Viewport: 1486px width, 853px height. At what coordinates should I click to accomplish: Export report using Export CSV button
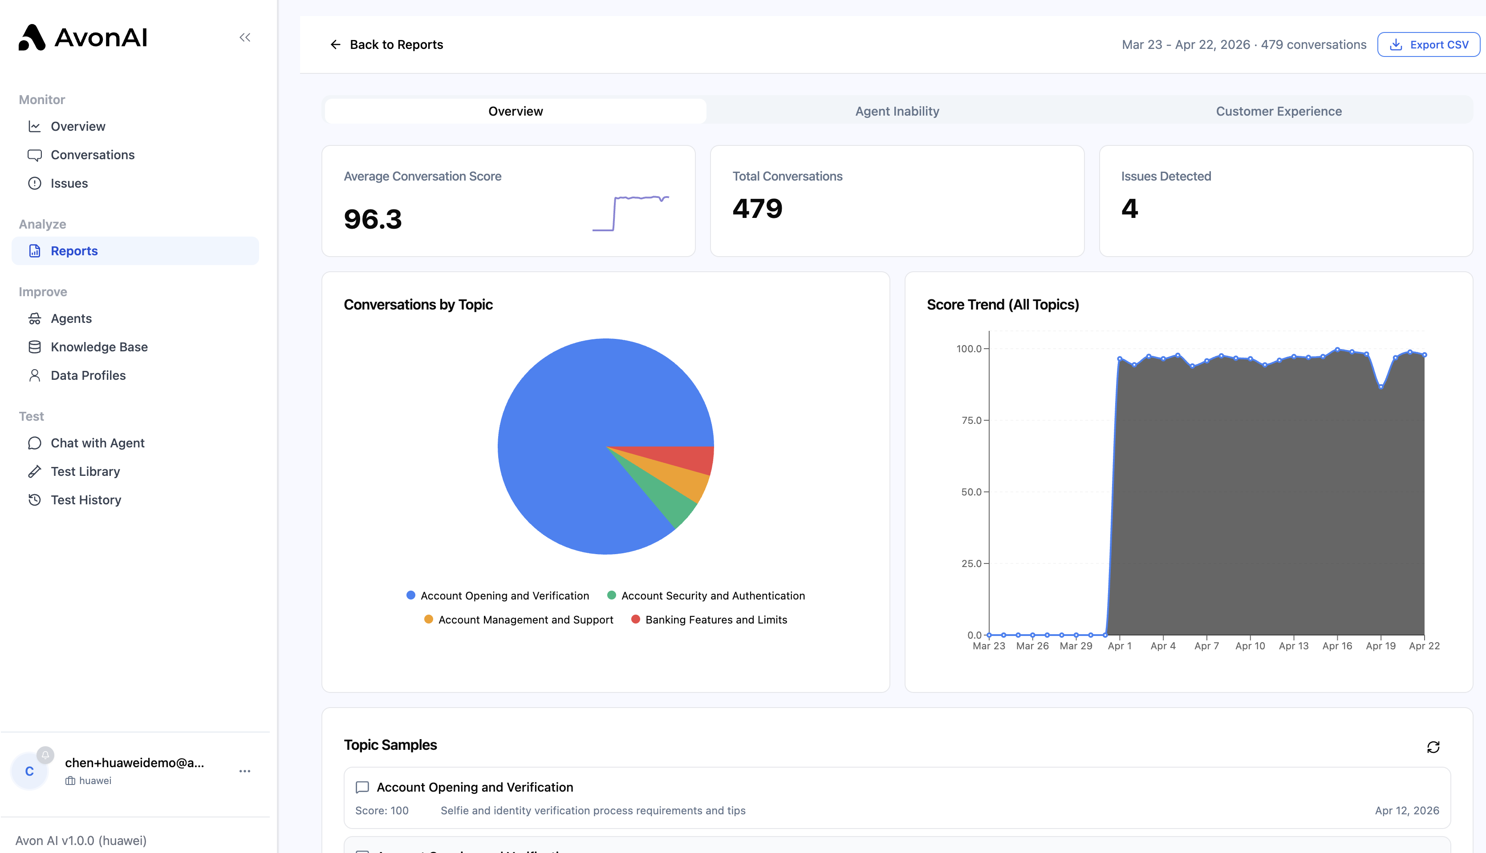click(1429, 44)
